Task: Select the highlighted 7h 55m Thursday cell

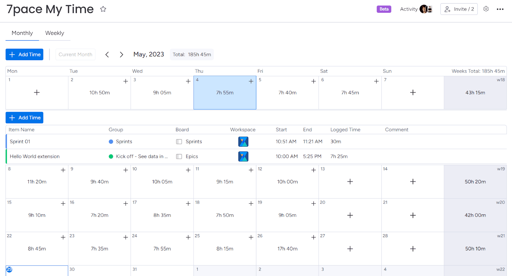Action: tap(225, 93)
